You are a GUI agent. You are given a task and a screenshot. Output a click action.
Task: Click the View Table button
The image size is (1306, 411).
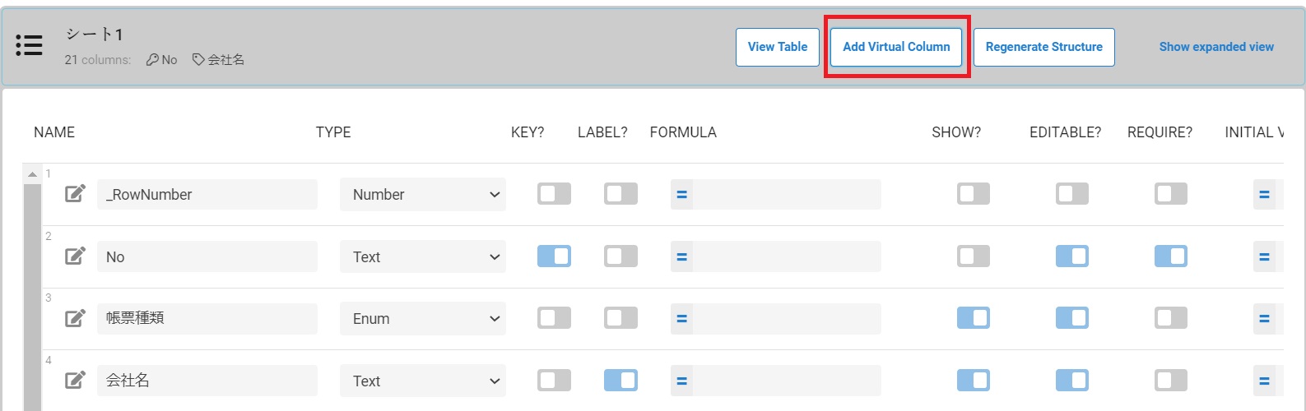click(x=778, y=47)
